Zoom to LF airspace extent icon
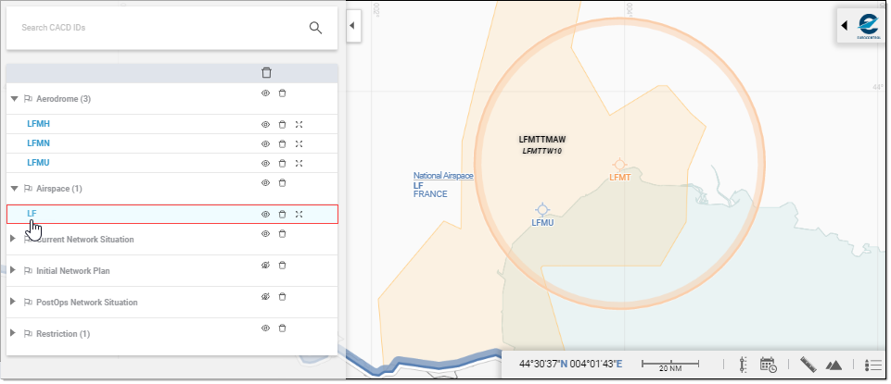The width and height of the screenshot is (891, 384). tap(299, 214)
